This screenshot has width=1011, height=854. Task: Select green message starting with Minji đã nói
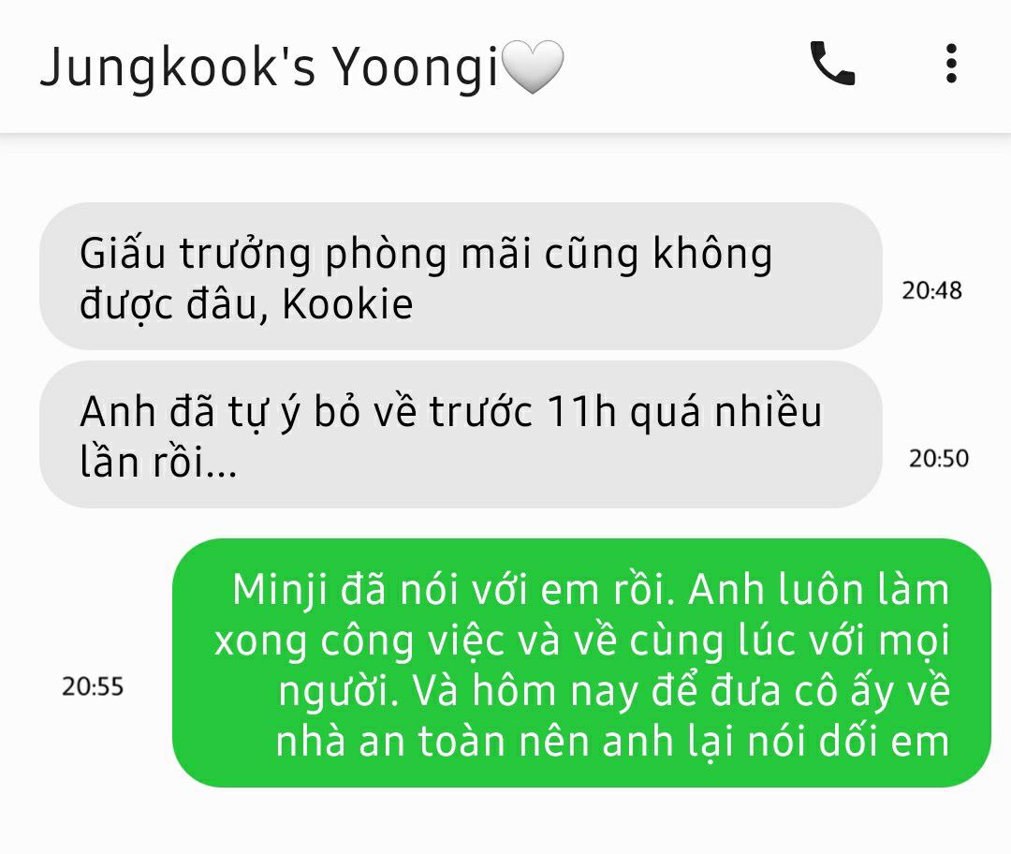pyautogui.click(x=581, y=663)
